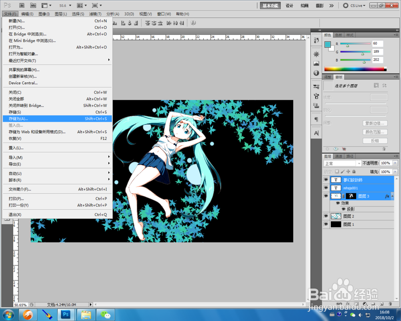401x321 pixels.
Task: Launch Bridge from the Br icon
Action: click(22, 5)
